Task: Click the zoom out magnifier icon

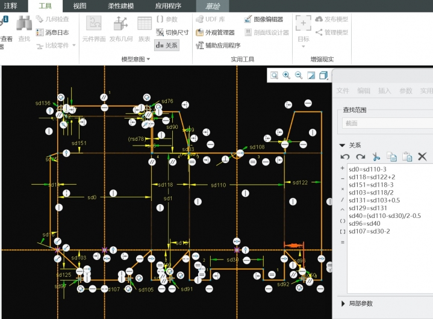Action: coord(298,75)
